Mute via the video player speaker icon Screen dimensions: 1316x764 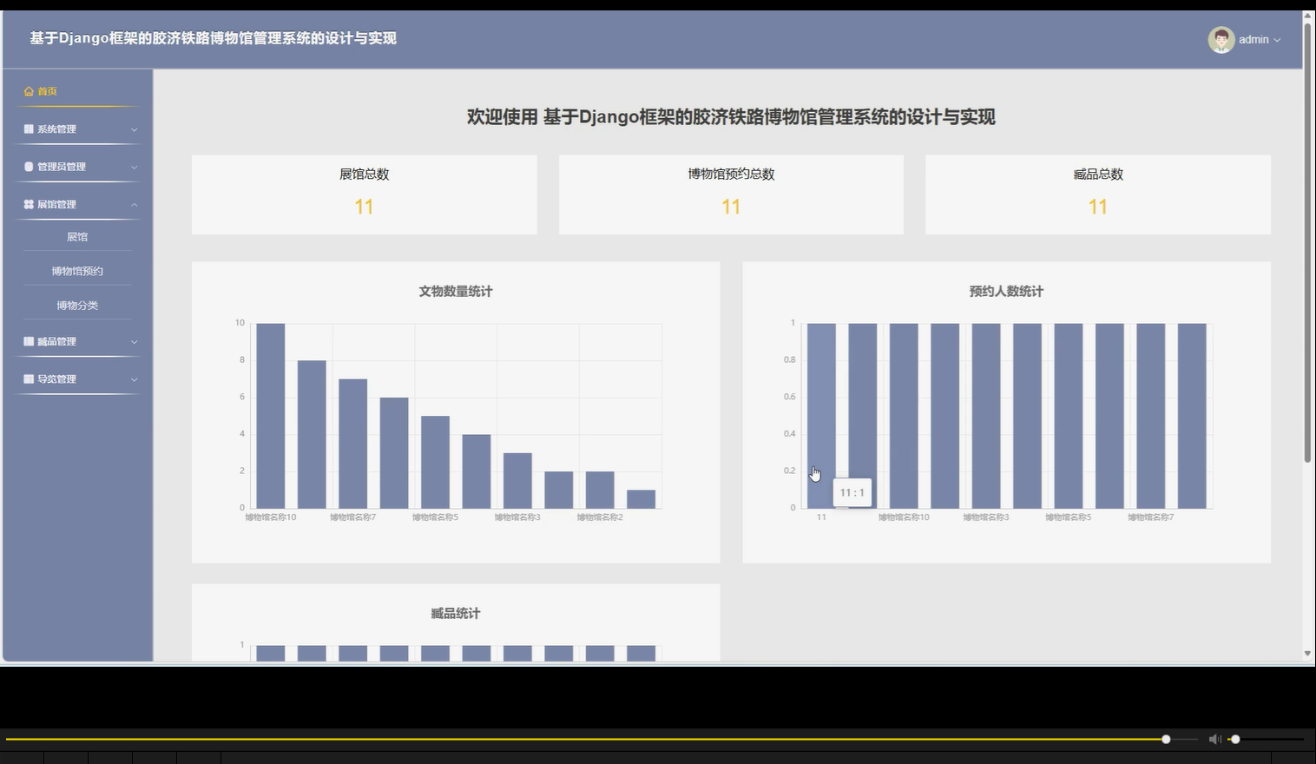tap(1214, 739)
